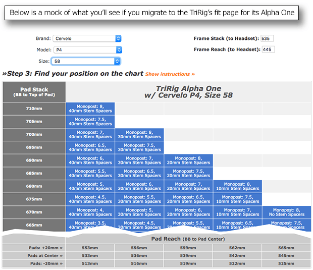
Task: Select Monopost 8, No Stem Spacers cell
Action: point(286,212)
